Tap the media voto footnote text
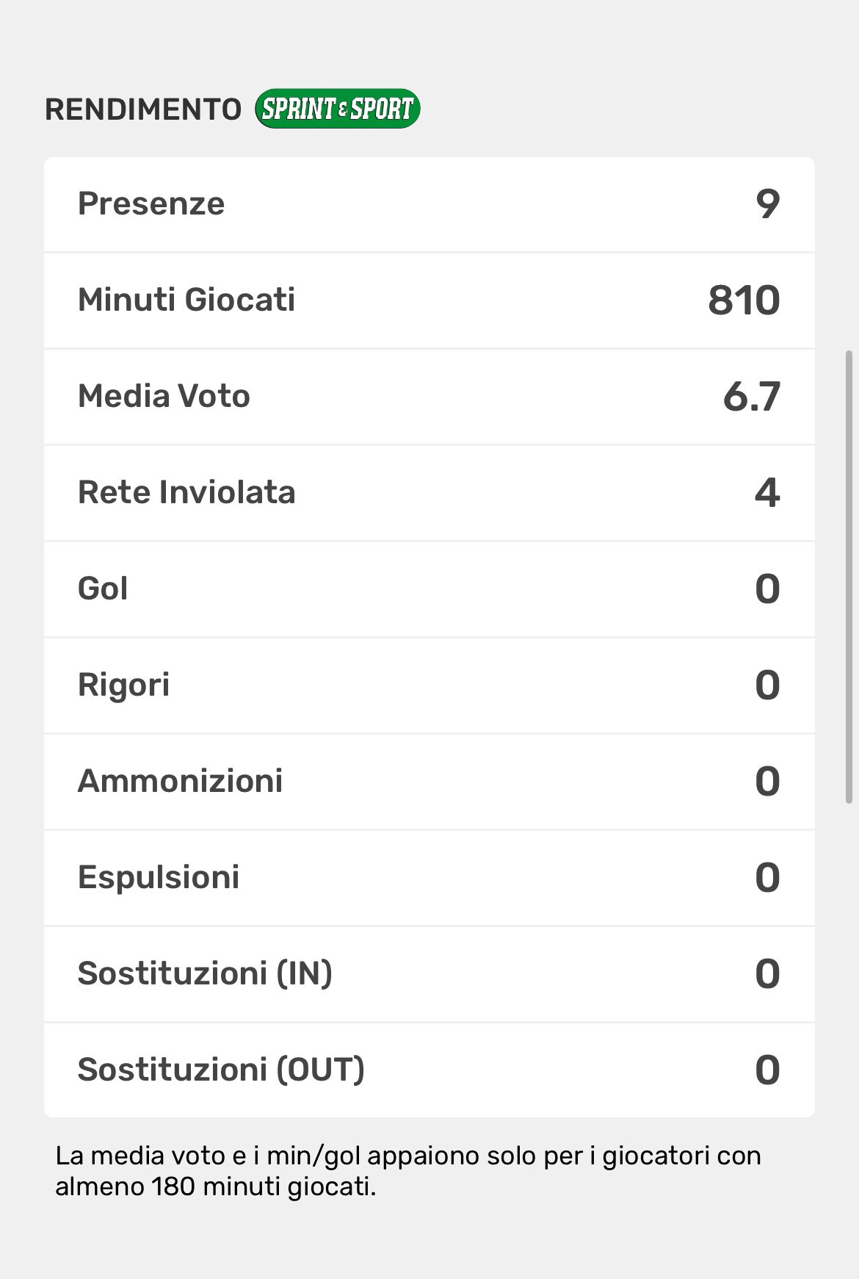Image resolution: width=859 pixels, height=1279 pixels. point(407,1171)
